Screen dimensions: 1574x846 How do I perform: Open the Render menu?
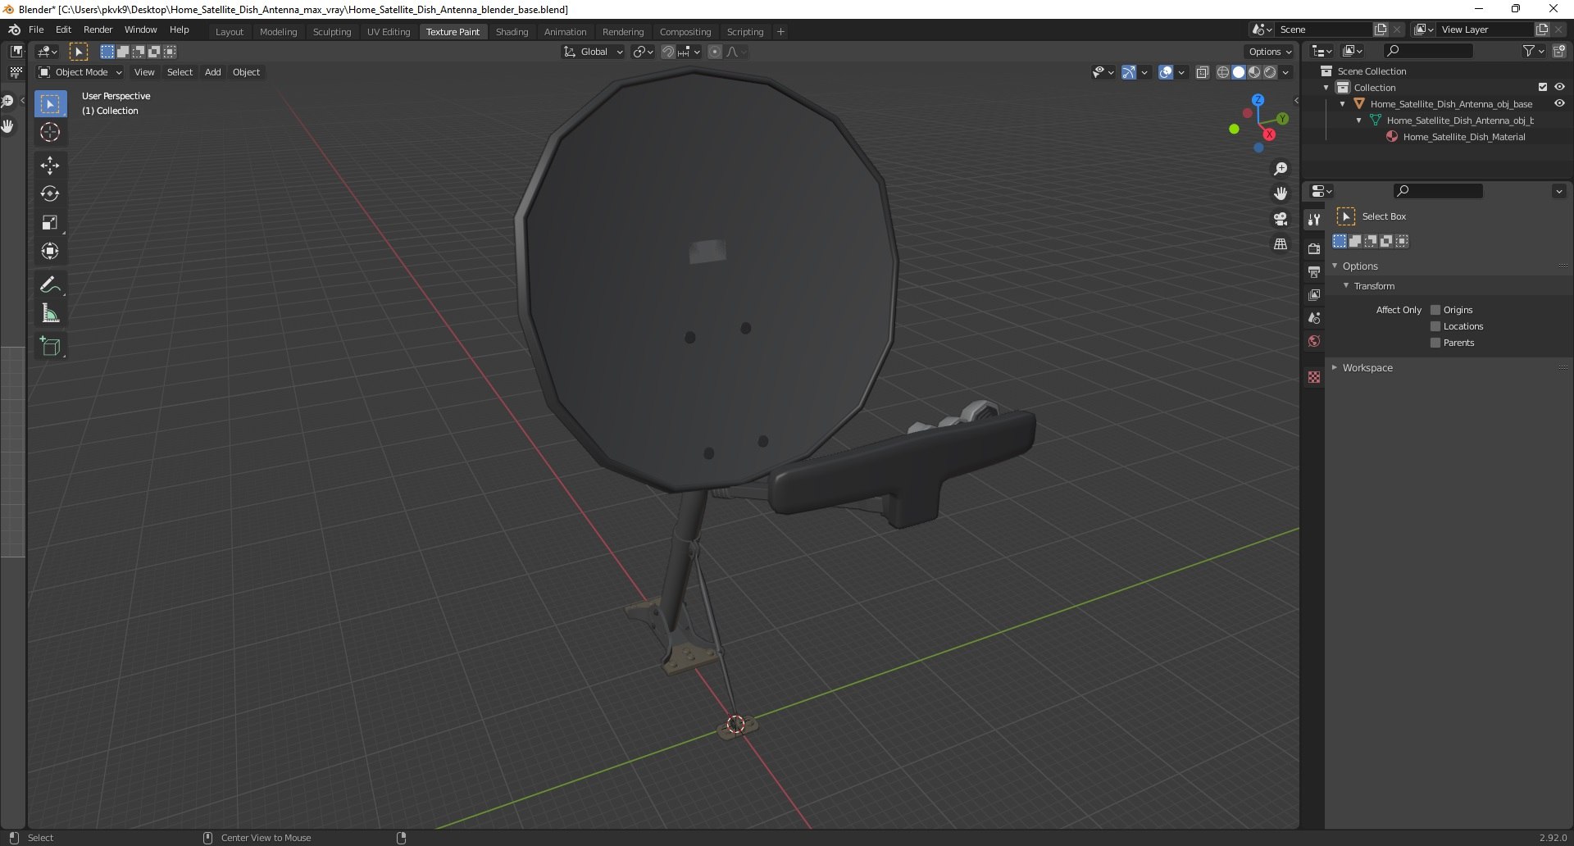pyautogui.click(x=98, y=30)
